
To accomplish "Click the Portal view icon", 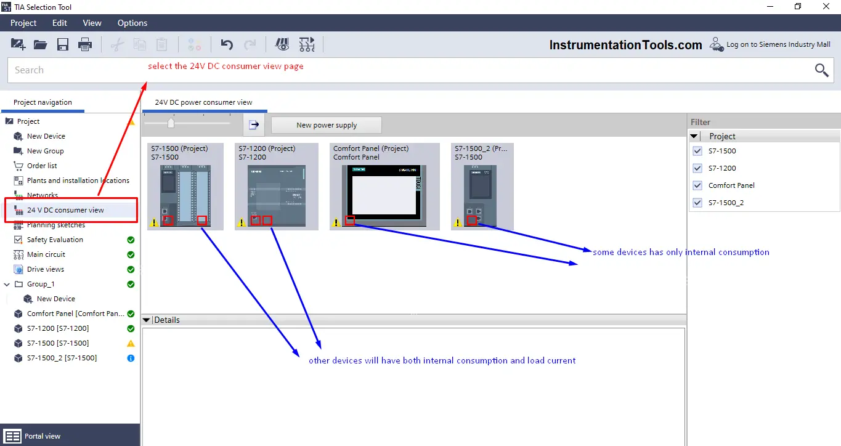I will (12, 436).
